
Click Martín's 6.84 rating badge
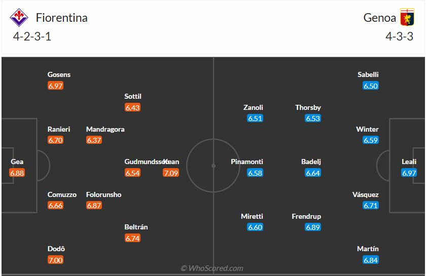point(371,260)
